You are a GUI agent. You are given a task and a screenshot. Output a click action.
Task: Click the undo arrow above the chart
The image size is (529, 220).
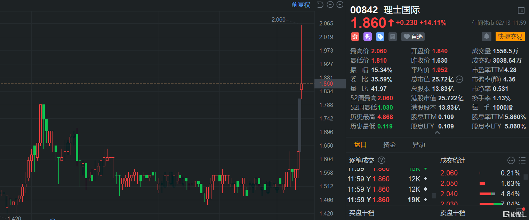click(320, 5)
